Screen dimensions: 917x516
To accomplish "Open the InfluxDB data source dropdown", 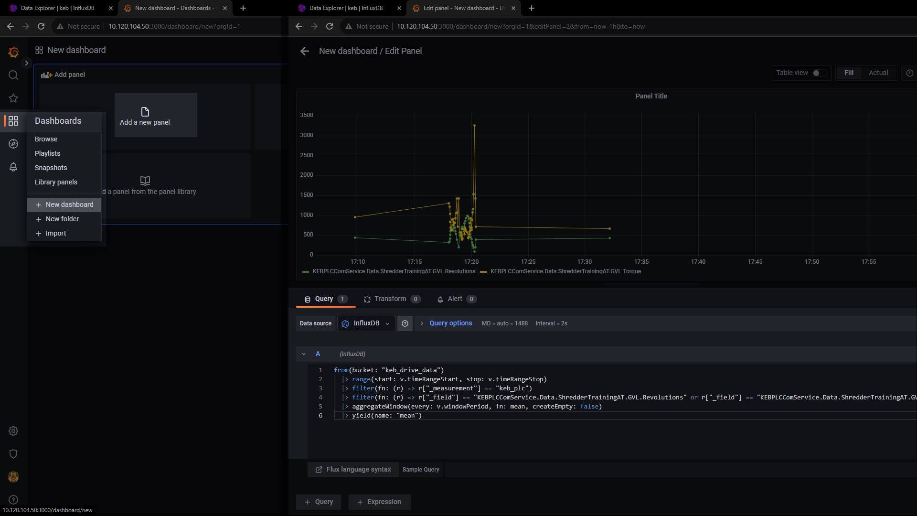I will (366, 323).
